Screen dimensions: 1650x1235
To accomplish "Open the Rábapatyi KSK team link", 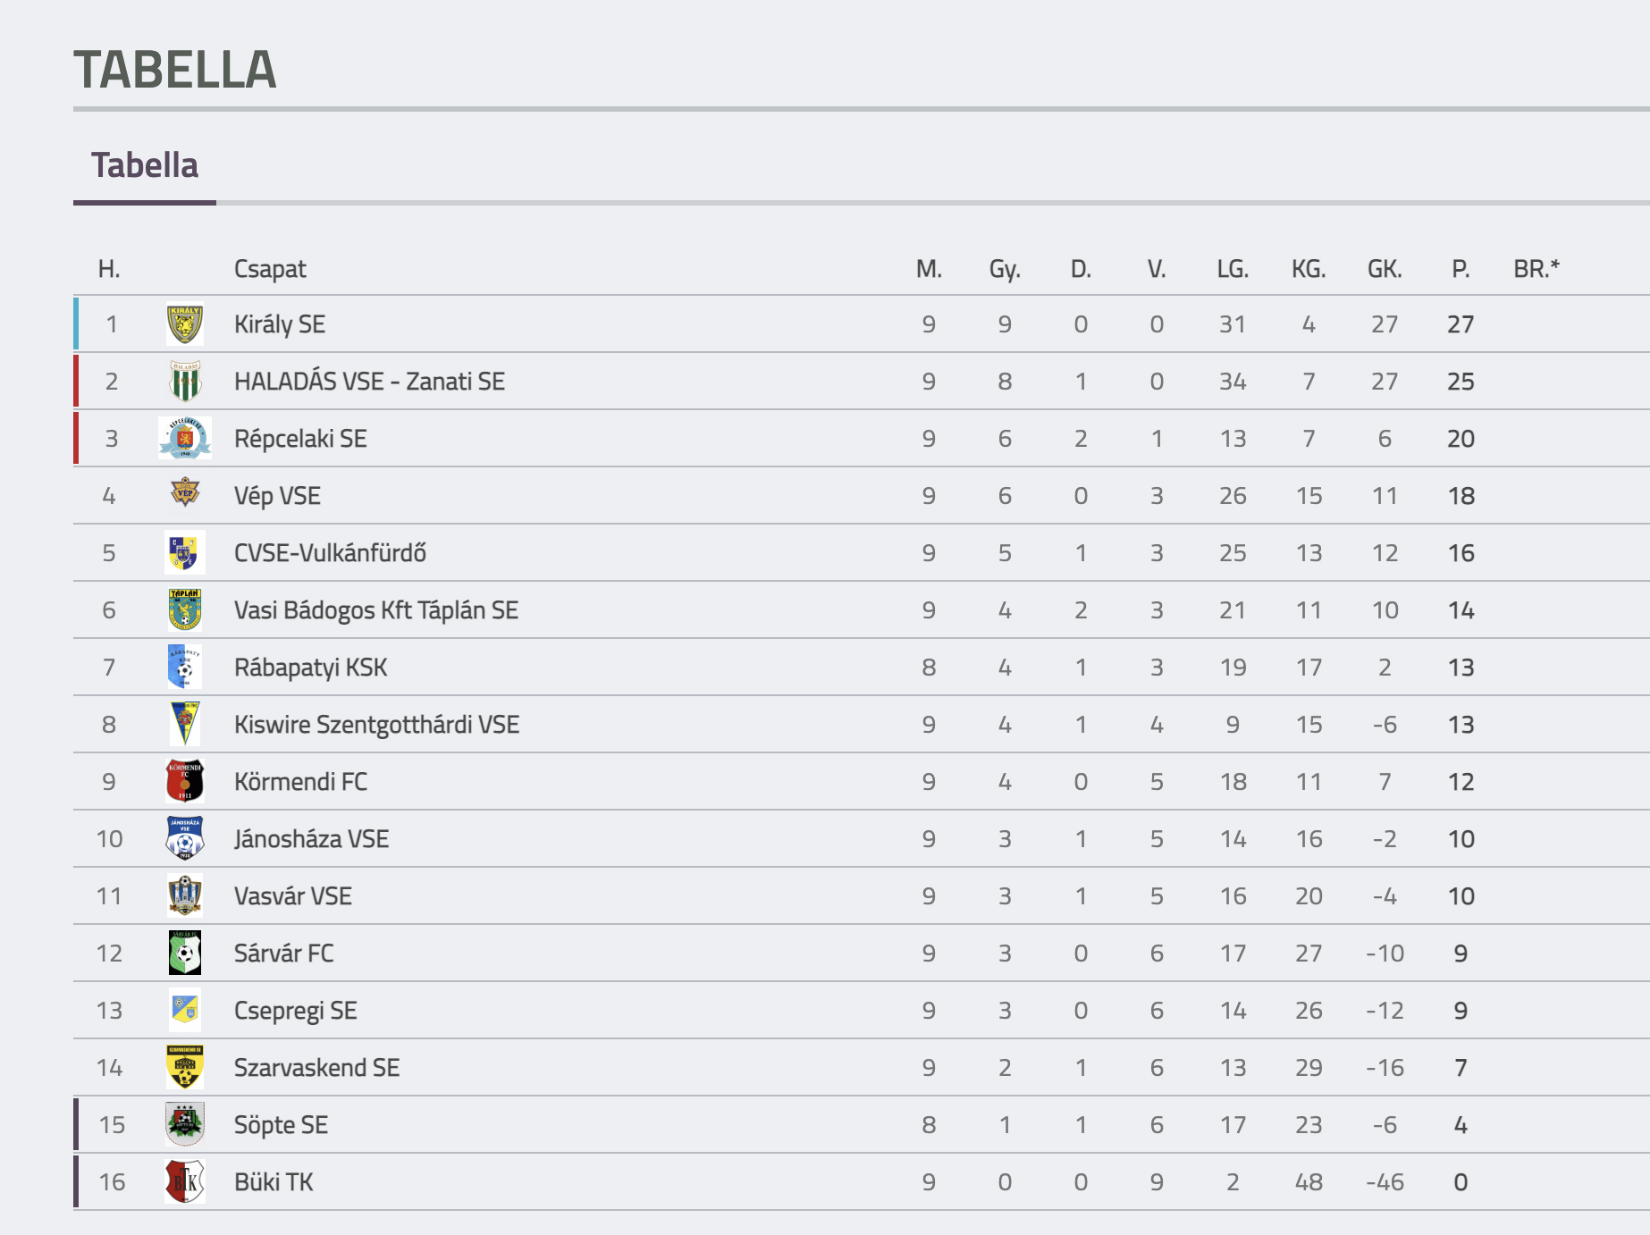I will pyautogui.click(x=311, y=668).
